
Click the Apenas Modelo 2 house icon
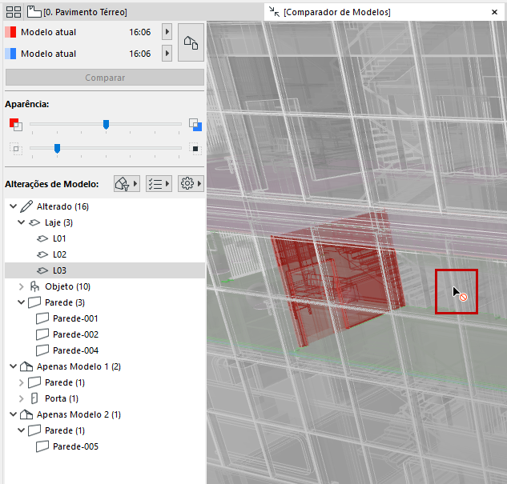click(x=26, y=414)
